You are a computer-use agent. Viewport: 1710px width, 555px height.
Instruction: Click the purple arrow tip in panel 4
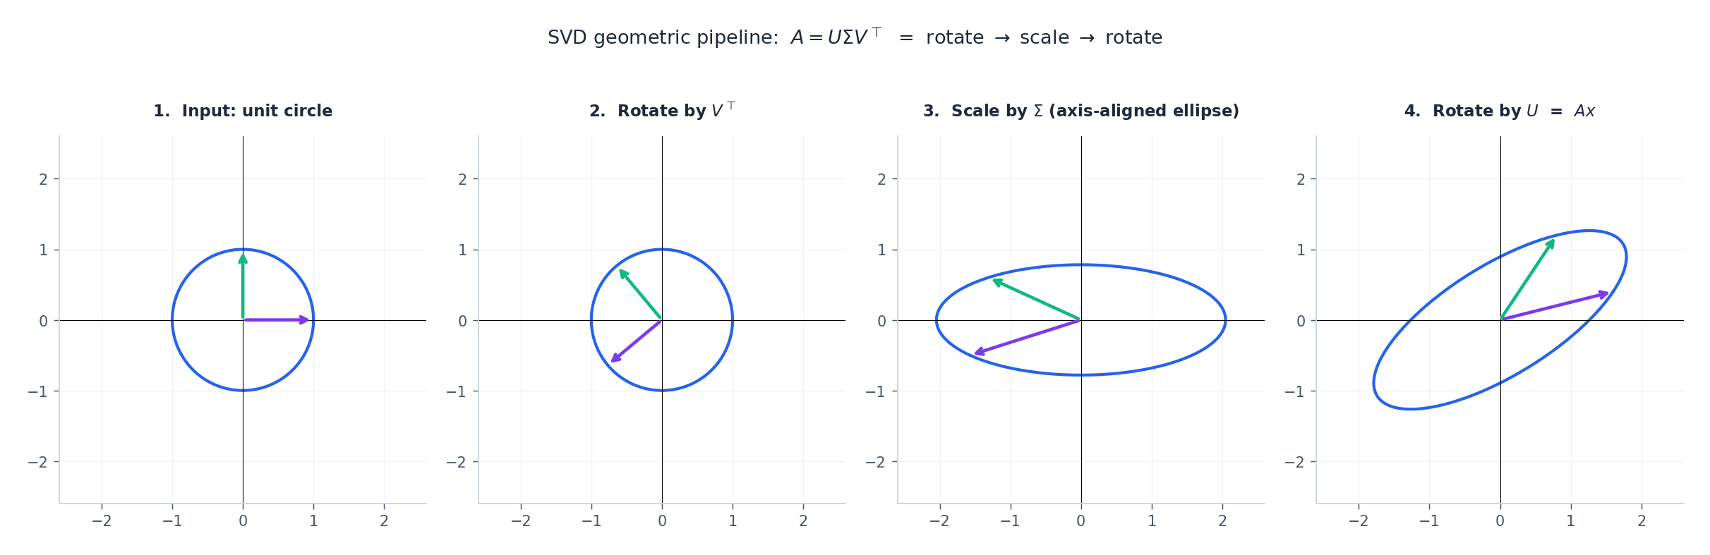pos(1603,294)
